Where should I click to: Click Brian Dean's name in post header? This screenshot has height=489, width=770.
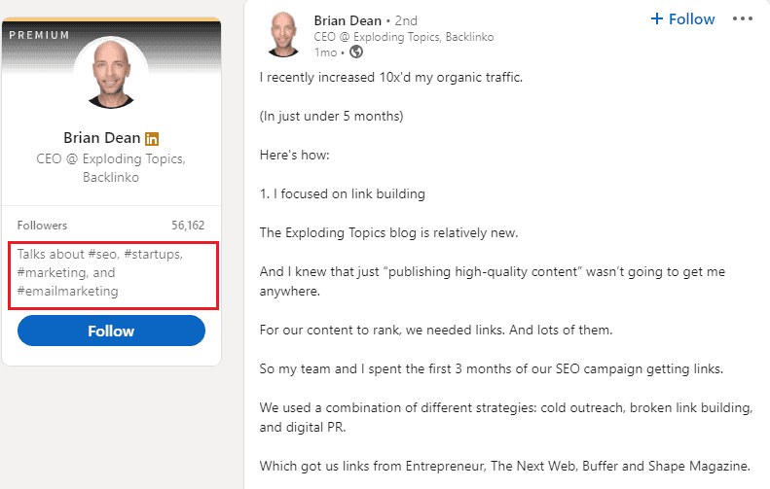tap(348, 20)
